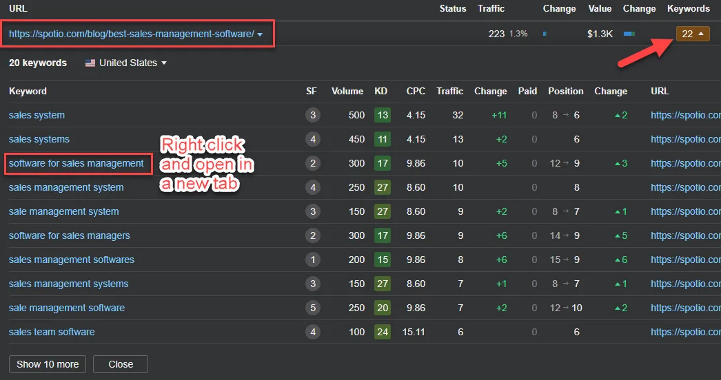Viewport: 721px width, 380px height.
Task: Click the SF badge for sales system
Action: click(313, 115)
